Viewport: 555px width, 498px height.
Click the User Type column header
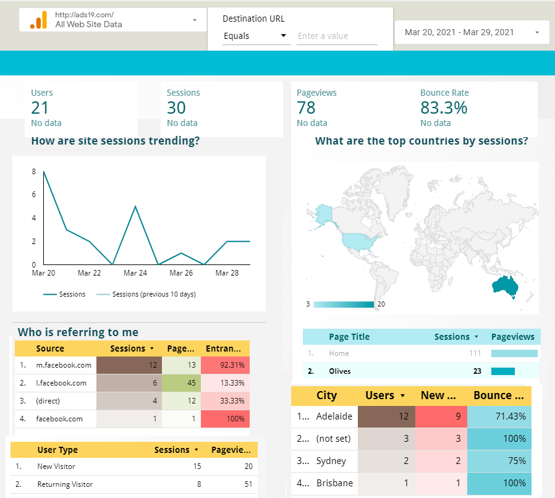click(57, 450)
